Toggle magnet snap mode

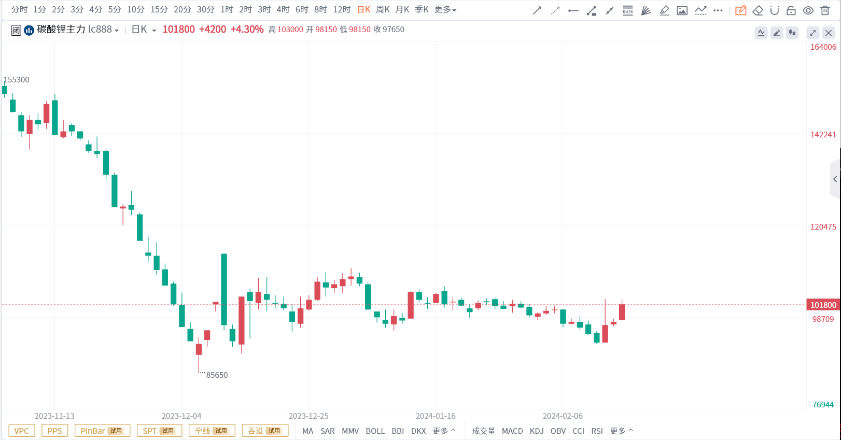click(775, 10)
